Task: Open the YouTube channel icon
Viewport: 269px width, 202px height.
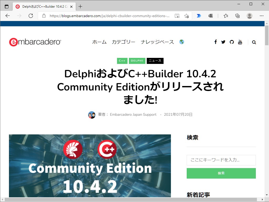Action: (x=240, y=42)
